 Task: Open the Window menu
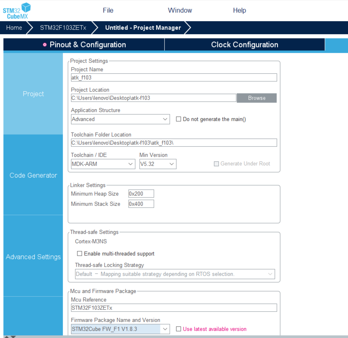point(180,10)
